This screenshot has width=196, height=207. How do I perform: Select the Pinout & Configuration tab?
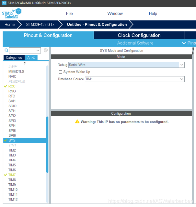(48, 35)
